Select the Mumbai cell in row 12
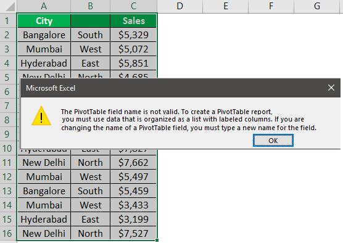 click(44, 177)
